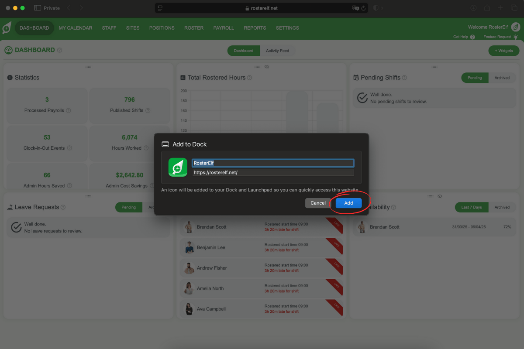The height and width of the screenshot is (349, 524).
Task: Click the RosterElf leaf logo in navbar
Action: (7, 28)
